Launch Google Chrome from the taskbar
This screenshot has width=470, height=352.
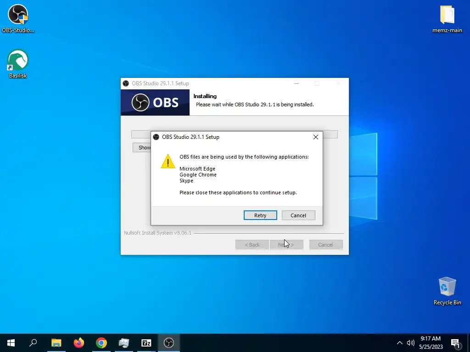pos(101,343)
